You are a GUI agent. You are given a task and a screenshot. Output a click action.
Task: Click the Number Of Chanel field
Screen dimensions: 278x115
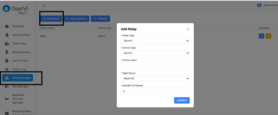pyautogui.click(x=155, y=91)
